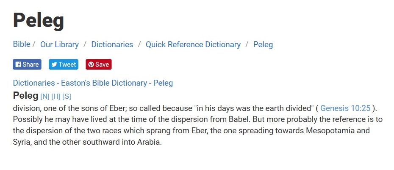Click the Facebook logo on Share button

[18, 65]
